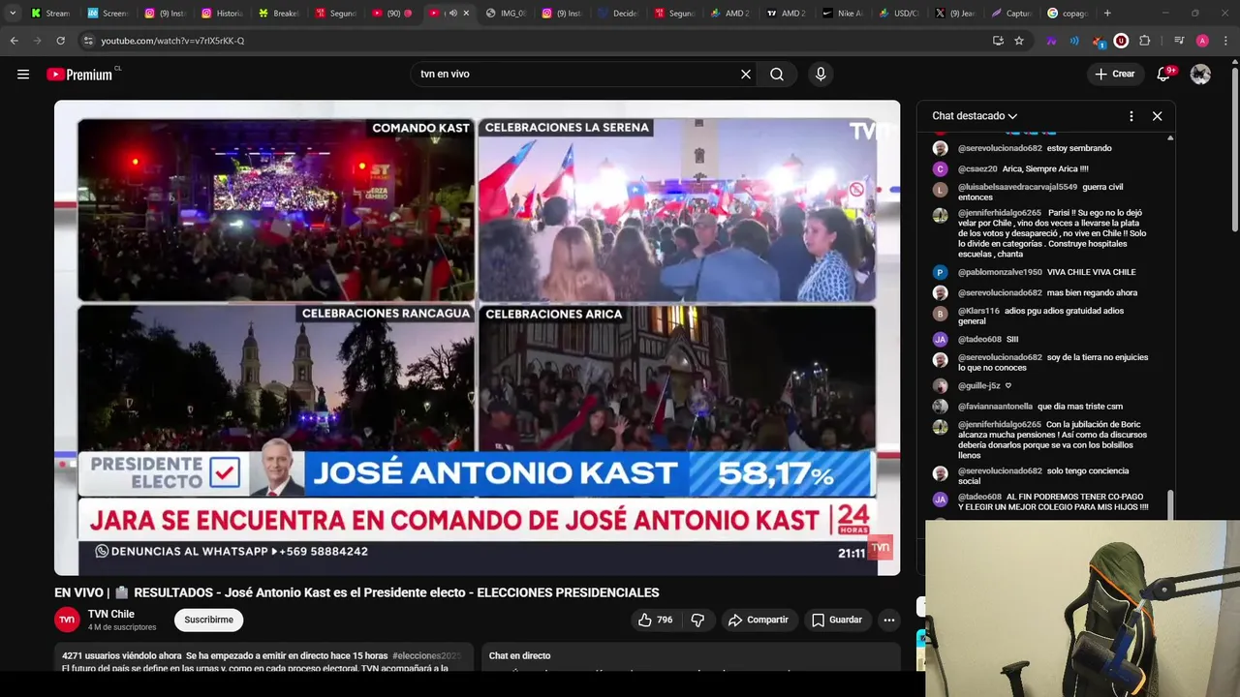Switch to the YouTube (90) tab
Viewport: 1240px width, 697px height.
(x=392, y=14)
